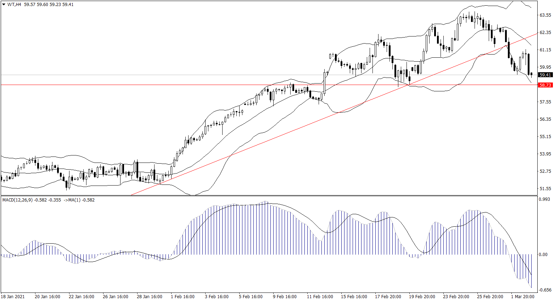Click the dropdown triangle beside WT,H4
555x301 pixels.
[x=4, y=5]
